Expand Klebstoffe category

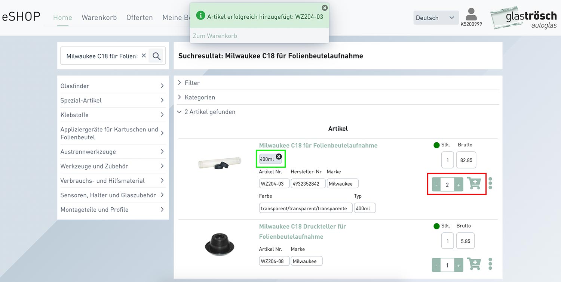click(113, 115)
